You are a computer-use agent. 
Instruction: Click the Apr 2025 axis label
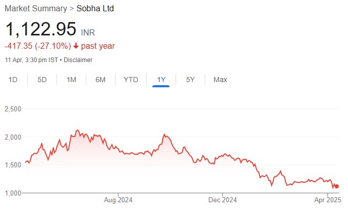[327, 201]
